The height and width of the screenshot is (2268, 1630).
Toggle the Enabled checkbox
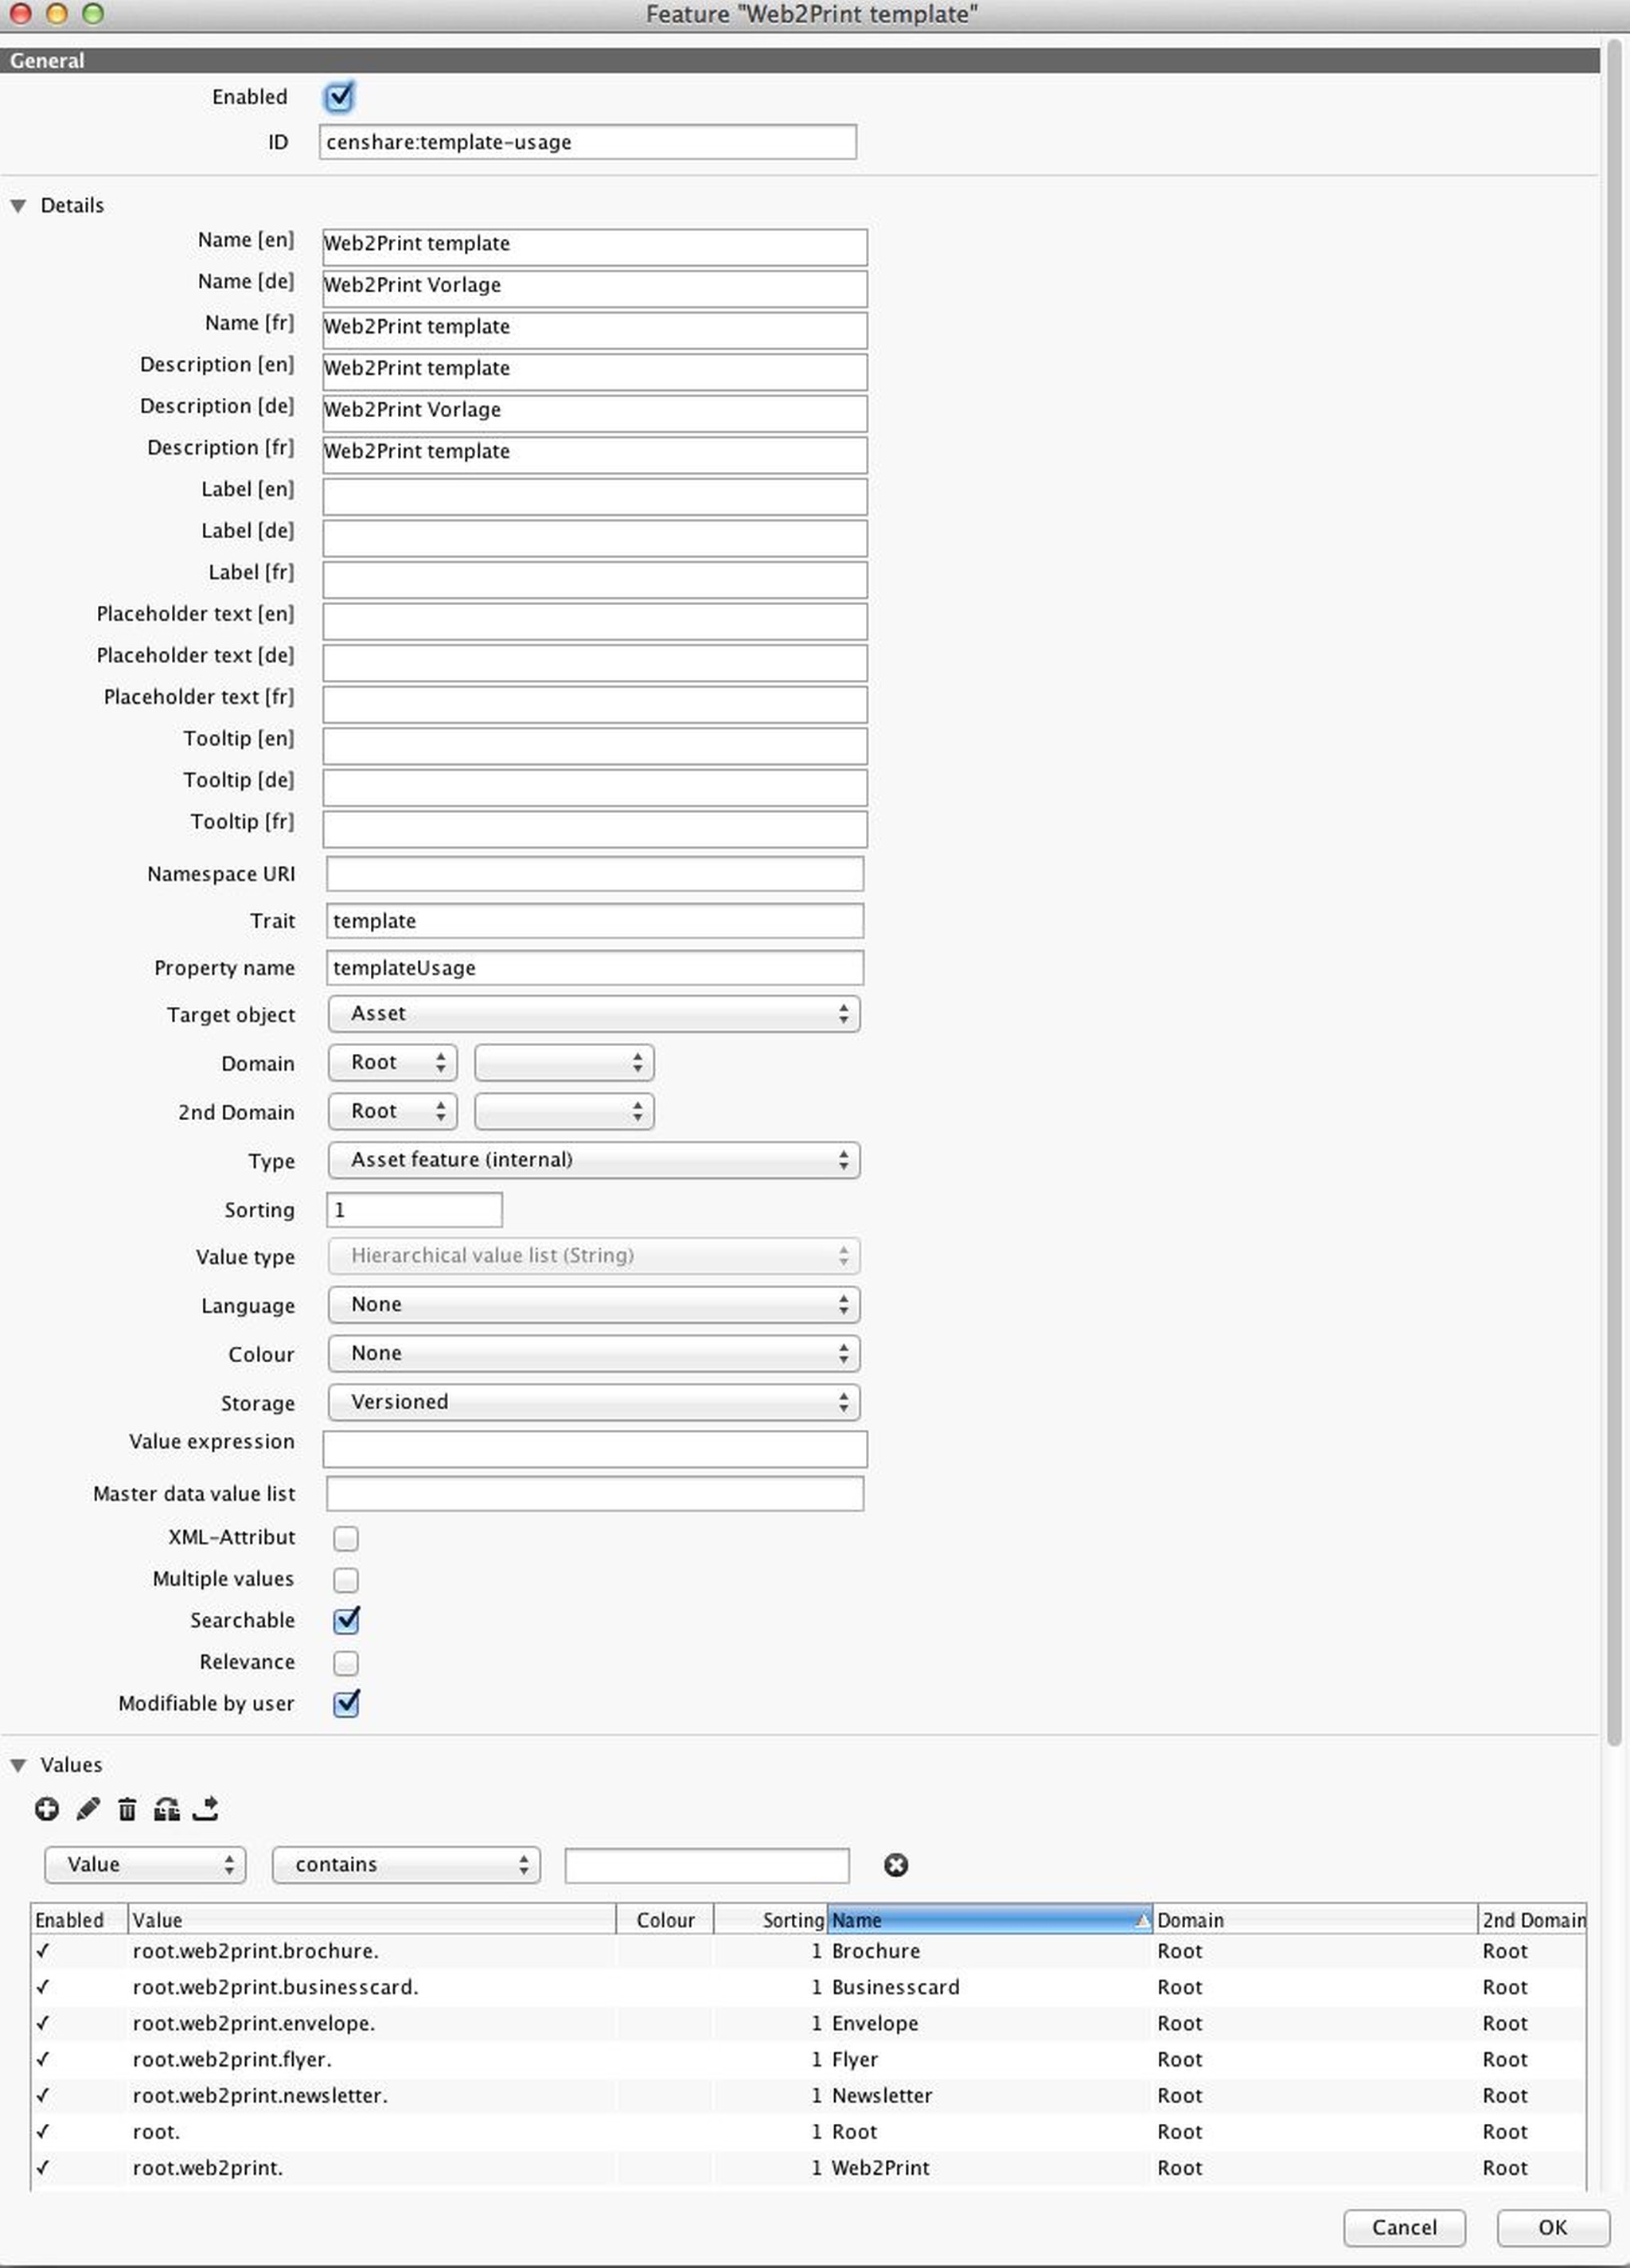coord(339,97)
